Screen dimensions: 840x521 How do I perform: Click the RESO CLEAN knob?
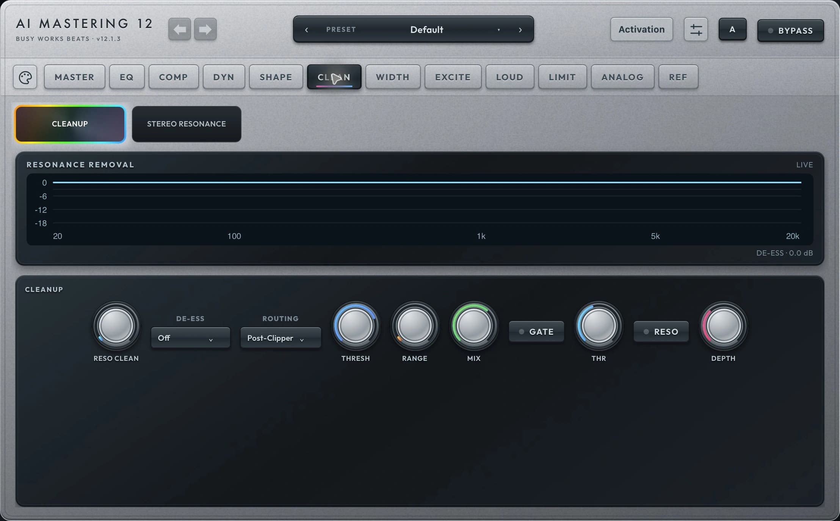116,326
